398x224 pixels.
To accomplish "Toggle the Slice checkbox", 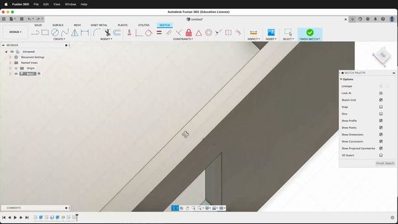I will click(381, 114).
